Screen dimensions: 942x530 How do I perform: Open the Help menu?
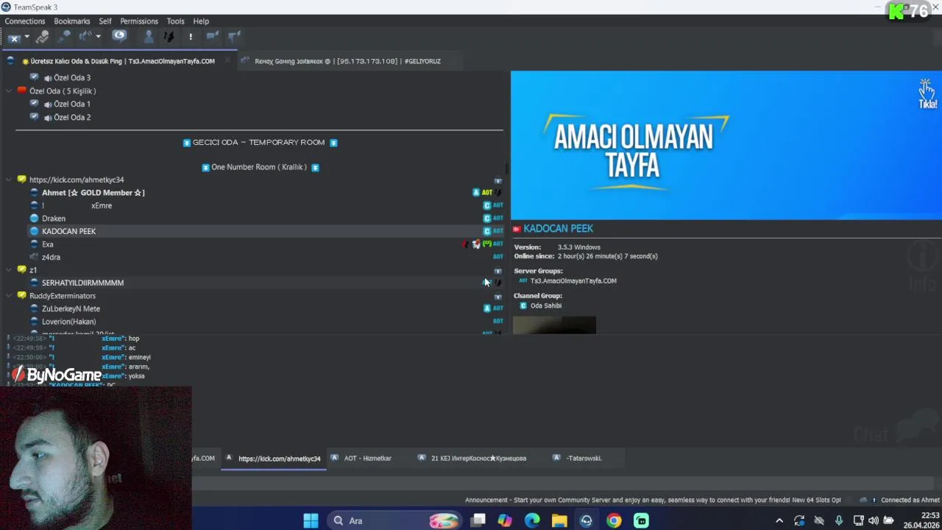pos(201,21)
